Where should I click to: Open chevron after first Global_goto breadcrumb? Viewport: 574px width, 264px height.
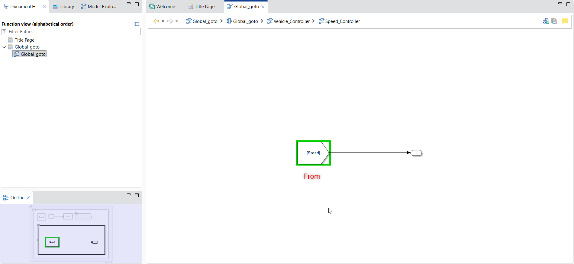pos(221,21)
